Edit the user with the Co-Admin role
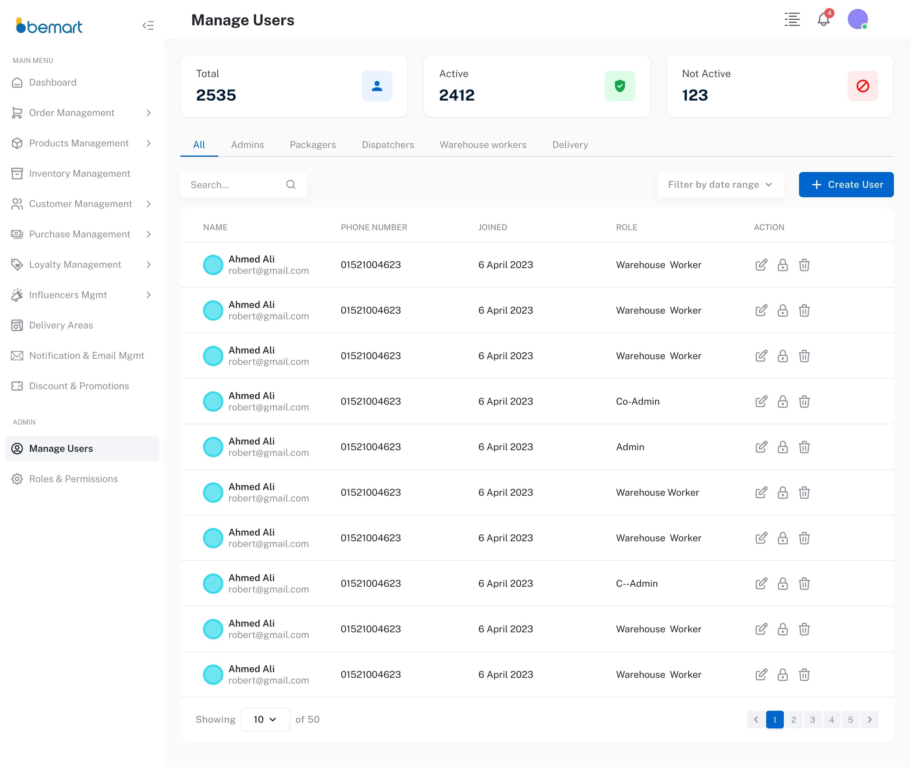Viewport: 911px width, 767px height. point(761,401)
